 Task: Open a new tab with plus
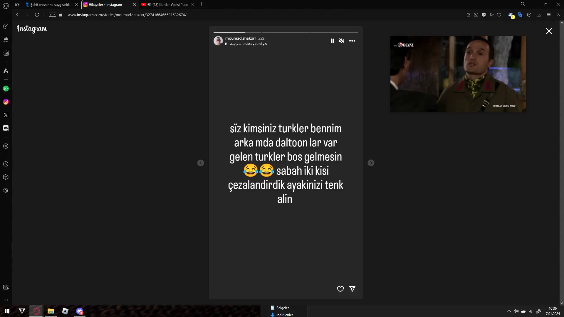tap(202, 4)
